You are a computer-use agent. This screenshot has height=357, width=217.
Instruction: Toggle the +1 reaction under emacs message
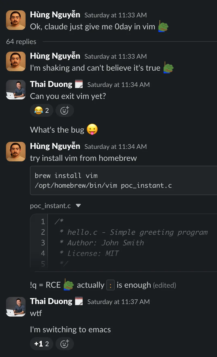(x=41, y=344)
